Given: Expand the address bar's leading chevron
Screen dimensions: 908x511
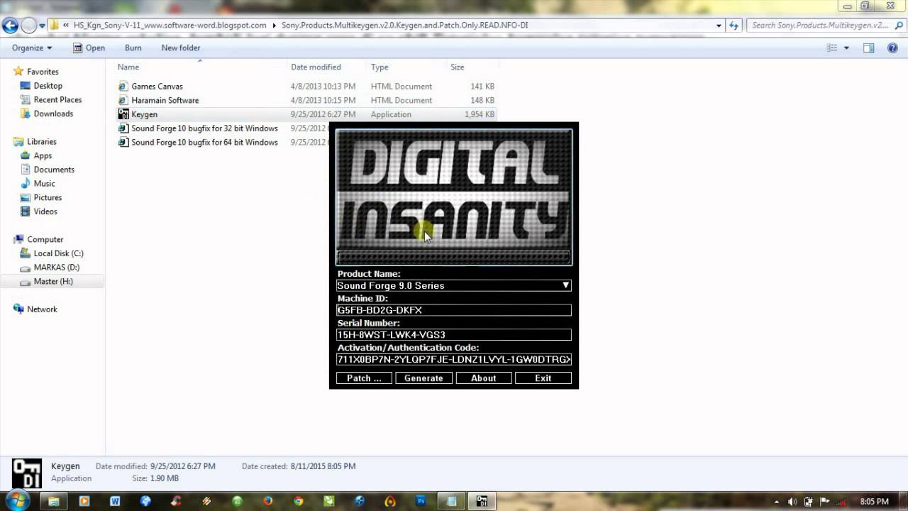Looking at the screenshot, I should (66, 25).
